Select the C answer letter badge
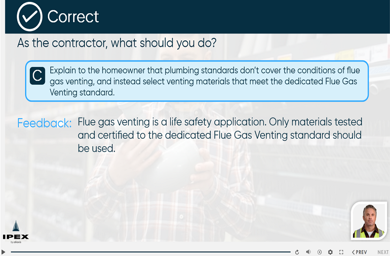This screenshot has width=390, height=256. tap(38, 75)
